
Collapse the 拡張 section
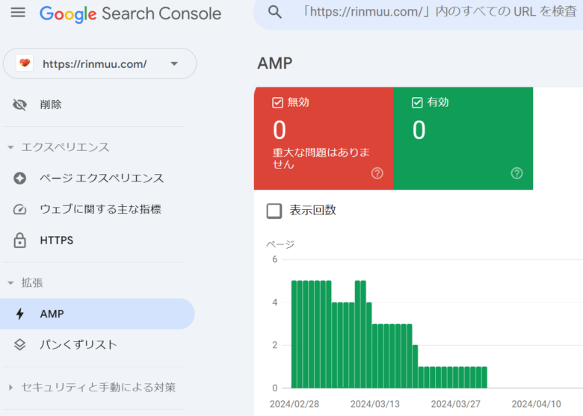point(10,283)
